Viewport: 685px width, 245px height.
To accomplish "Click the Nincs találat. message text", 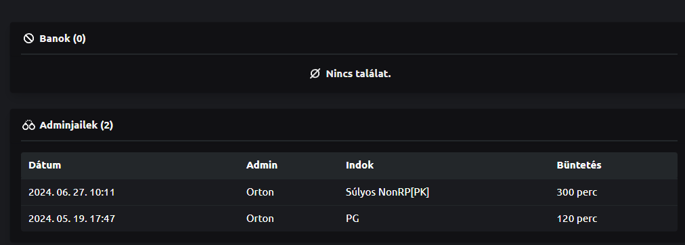I will click(358, 74).
